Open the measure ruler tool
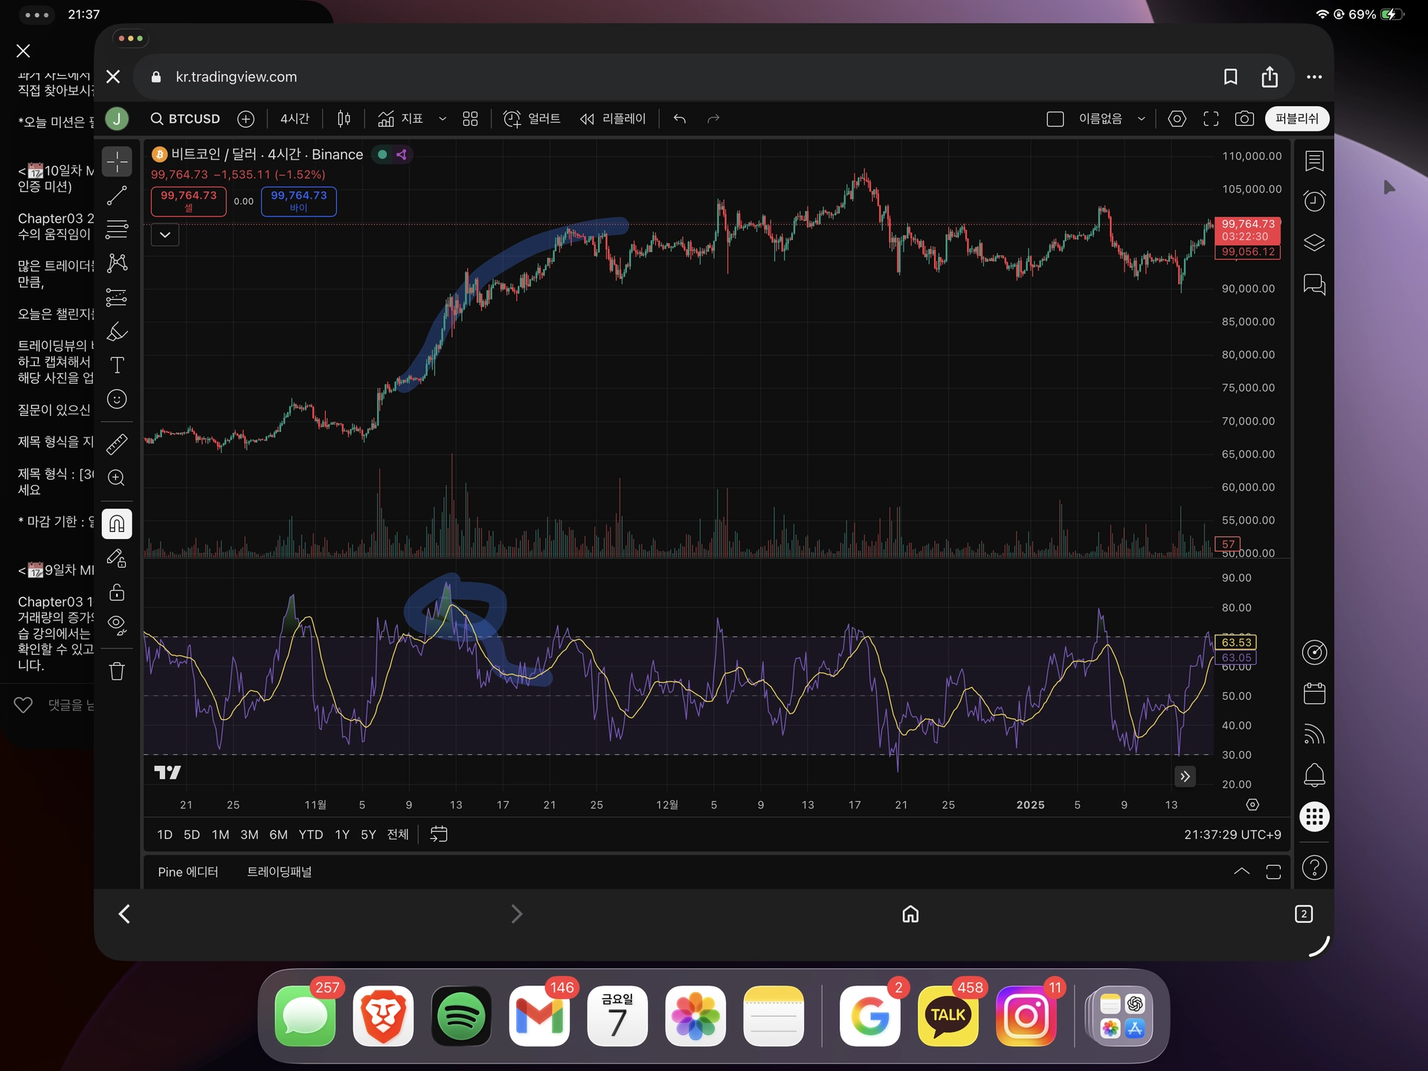The height and width of the screenshot is (1071, 1428). (x=117, y=444)
